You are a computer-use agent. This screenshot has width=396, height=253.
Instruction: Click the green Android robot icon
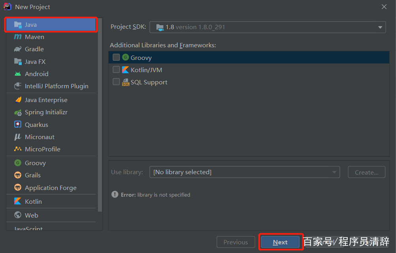point(18,74)
